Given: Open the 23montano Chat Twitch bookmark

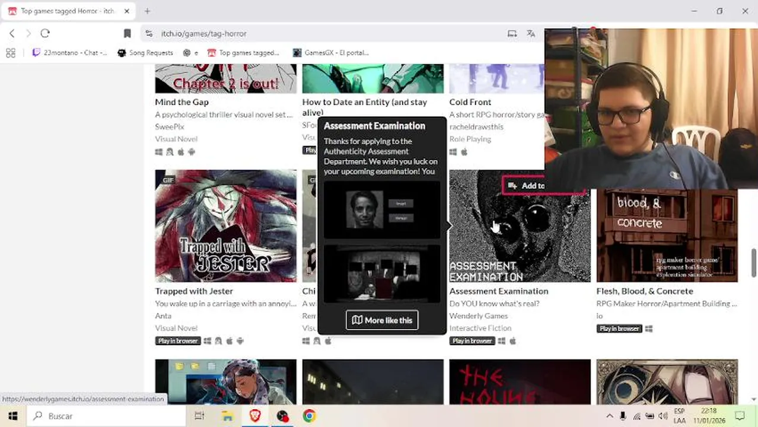Looking at the screenshot, I should coord(69,53).
